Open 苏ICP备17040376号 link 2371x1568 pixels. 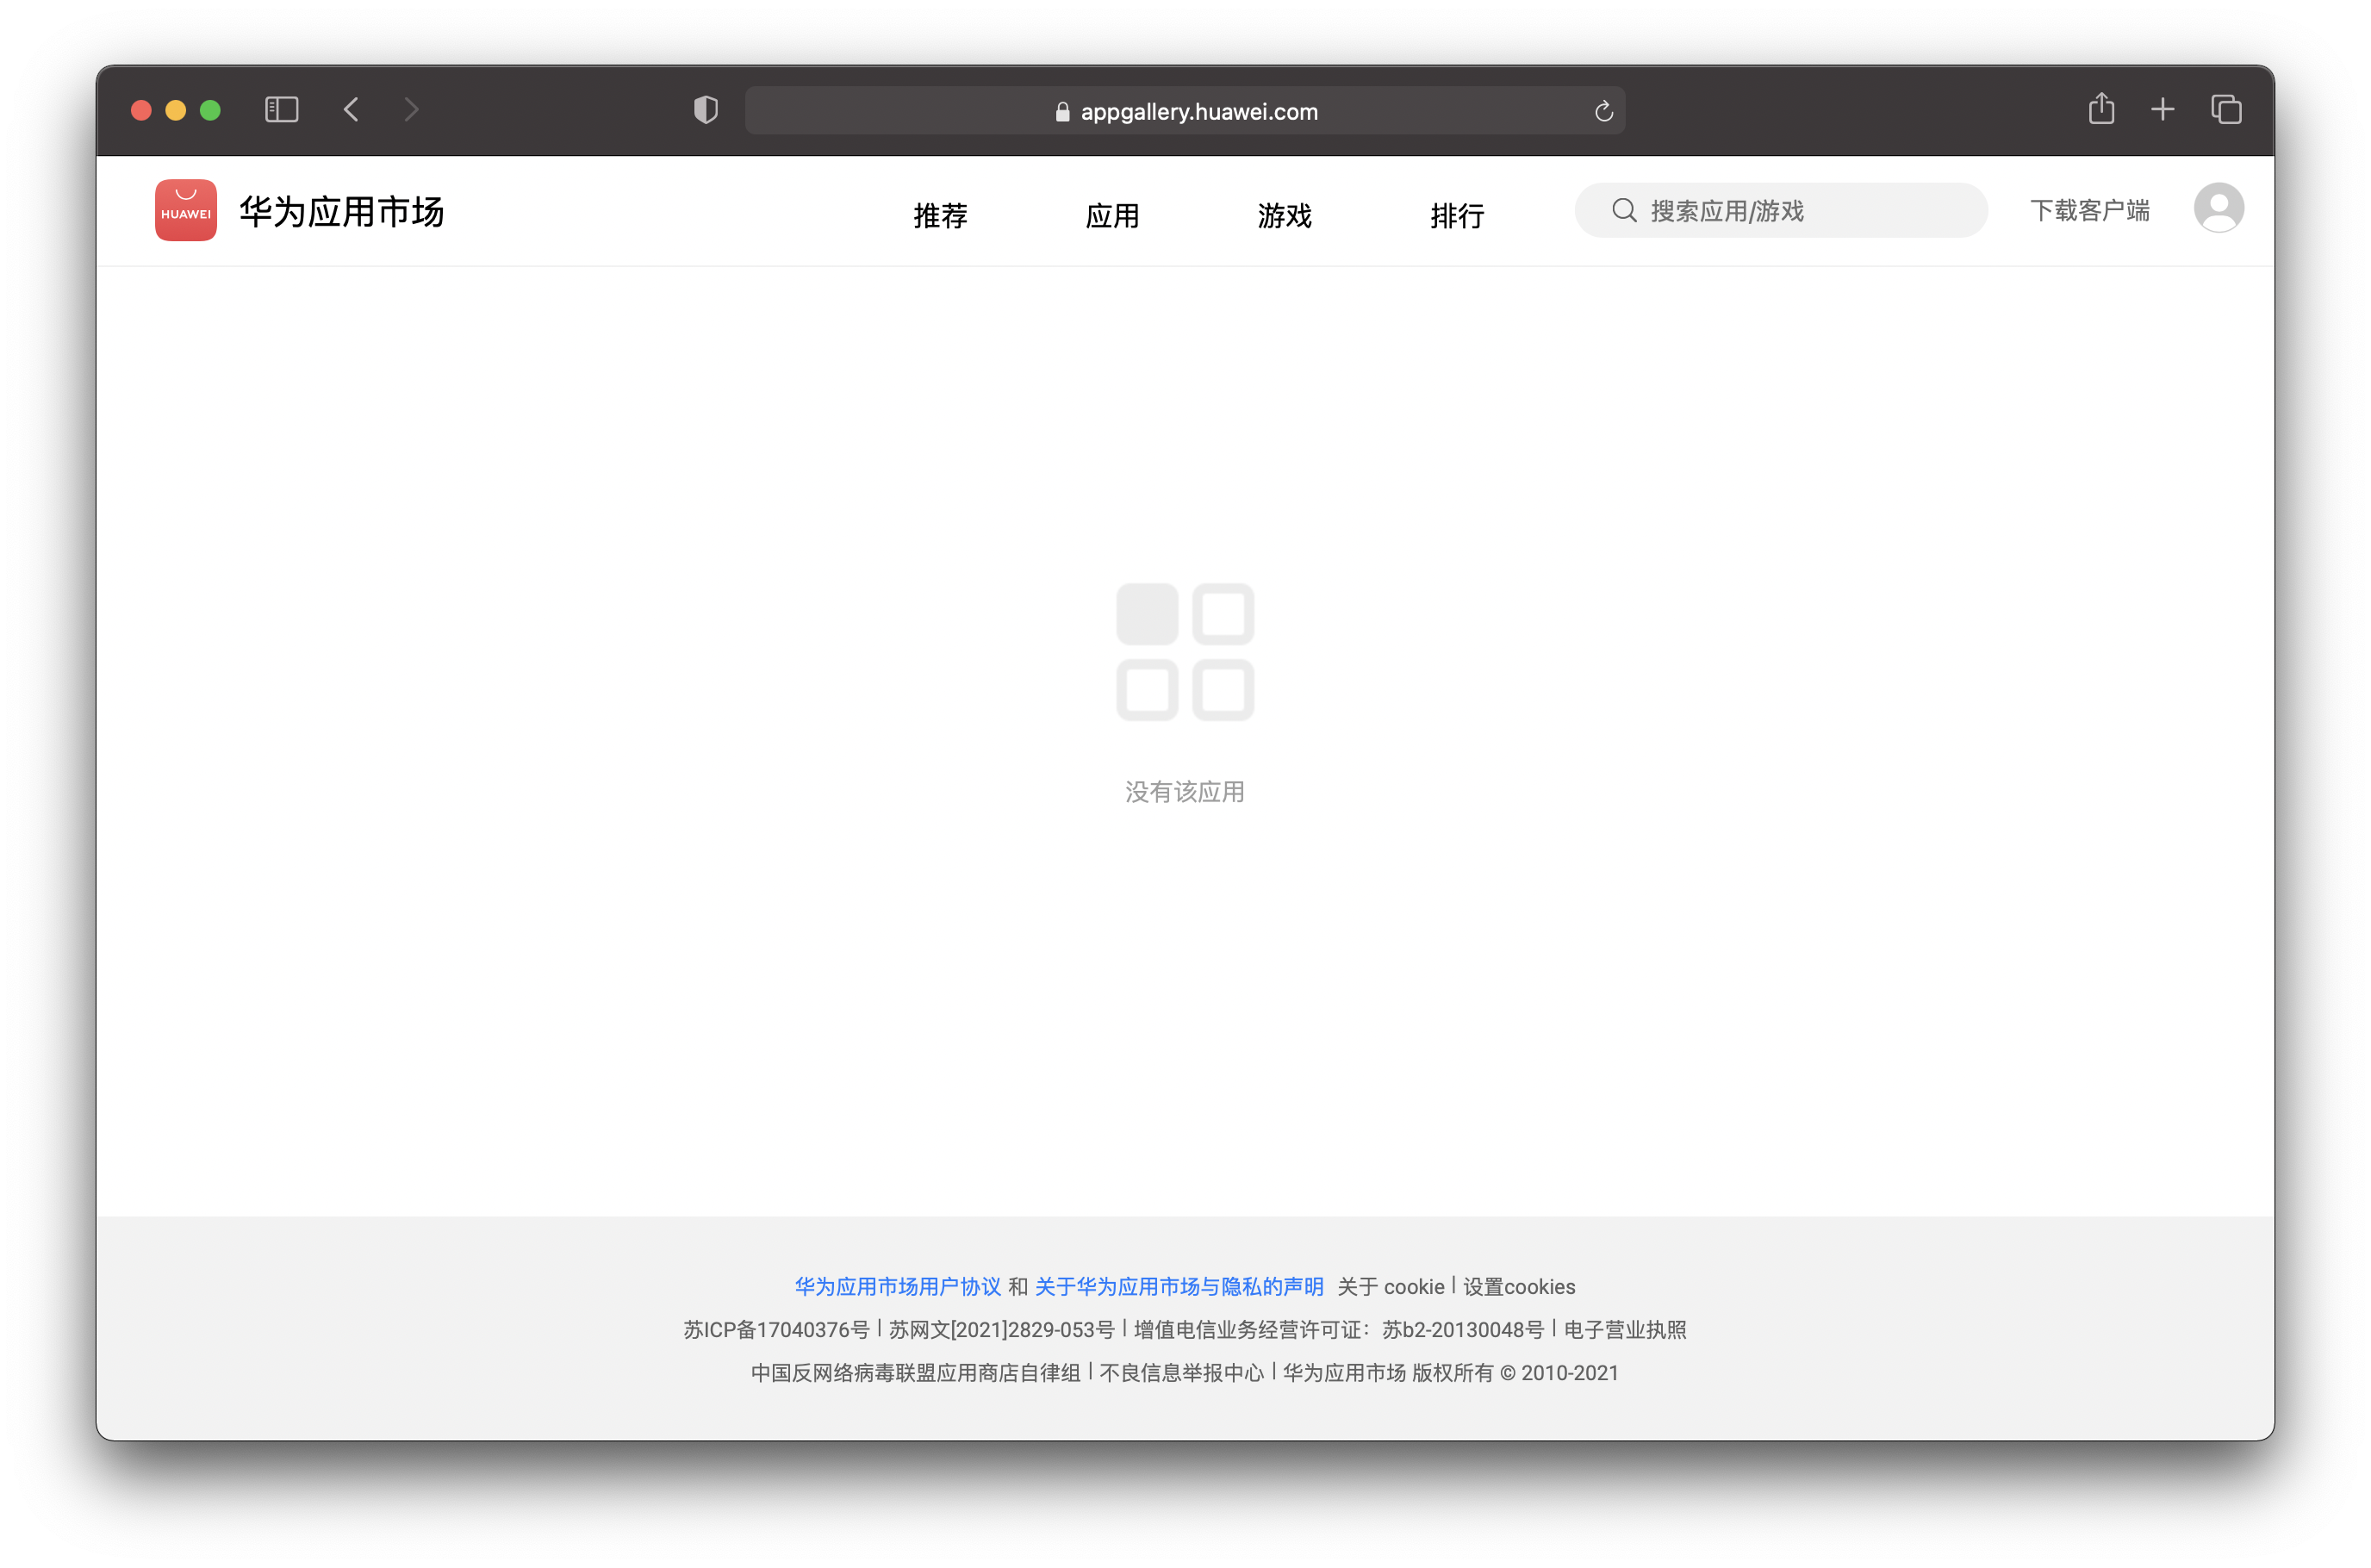pos(776,1329)
